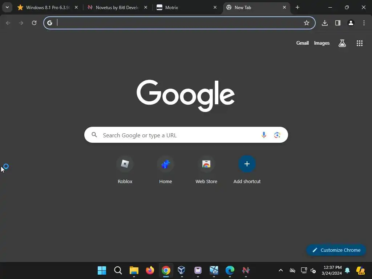
Task: Bookmark this tab with the star icon
Action: coord(307,23)
